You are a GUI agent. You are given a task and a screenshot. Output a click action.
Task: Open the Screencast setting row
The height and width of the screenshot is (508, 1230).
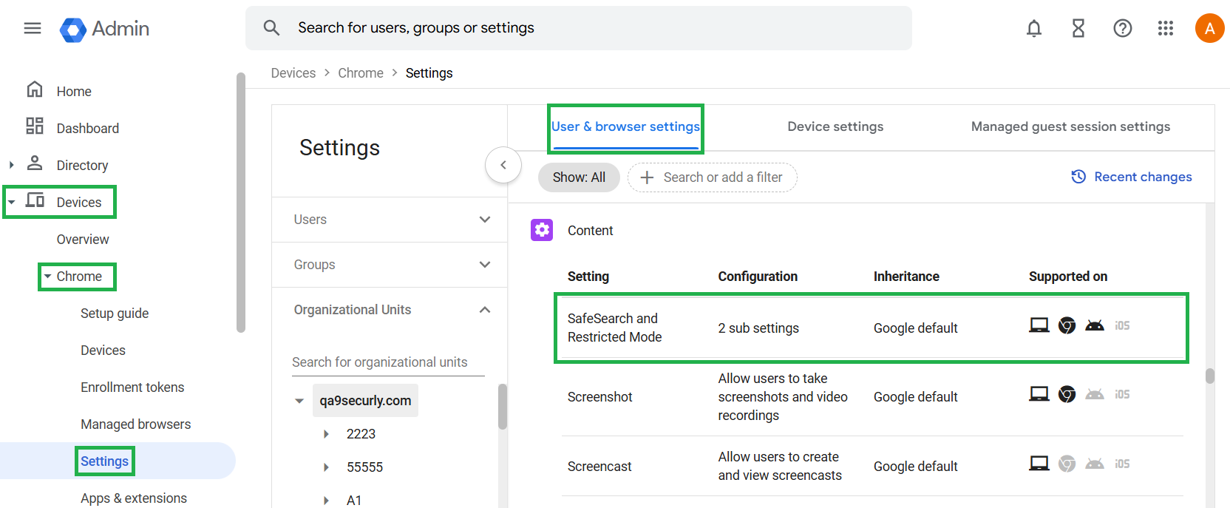click(x=872, y=466)
